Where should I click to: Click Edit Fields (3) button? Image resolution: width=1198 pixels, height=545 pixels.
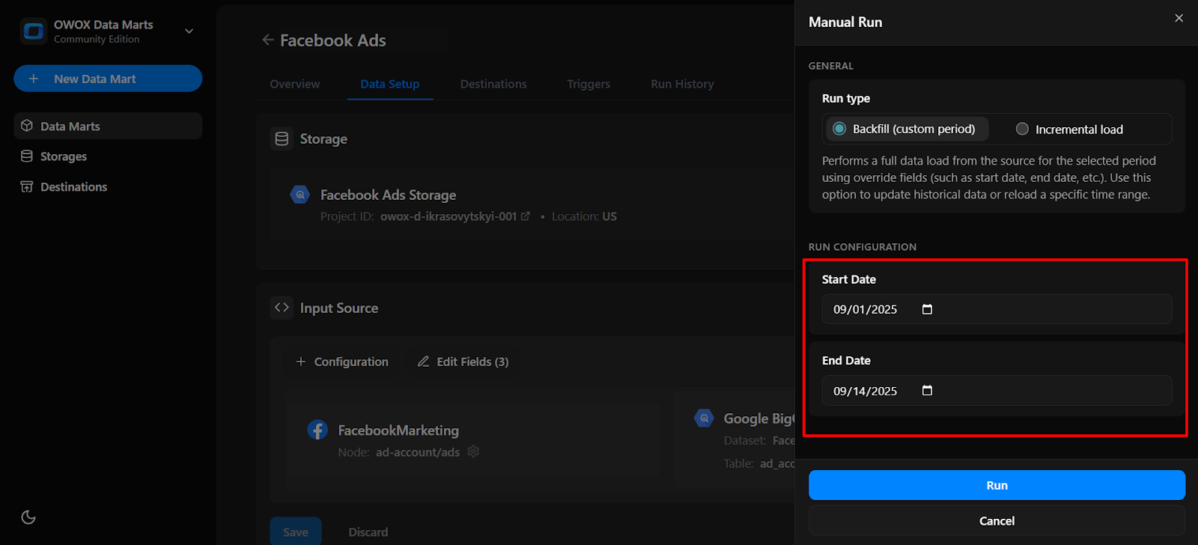coord(463,362)
